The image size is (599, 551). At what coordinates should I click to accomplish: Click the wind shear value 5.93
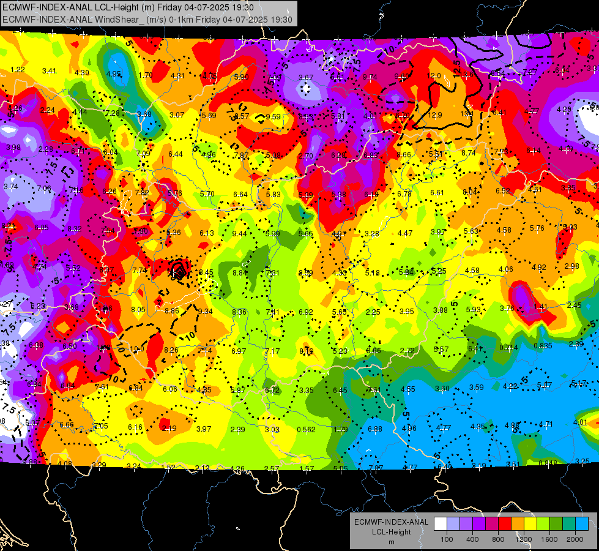click(474, 309)
